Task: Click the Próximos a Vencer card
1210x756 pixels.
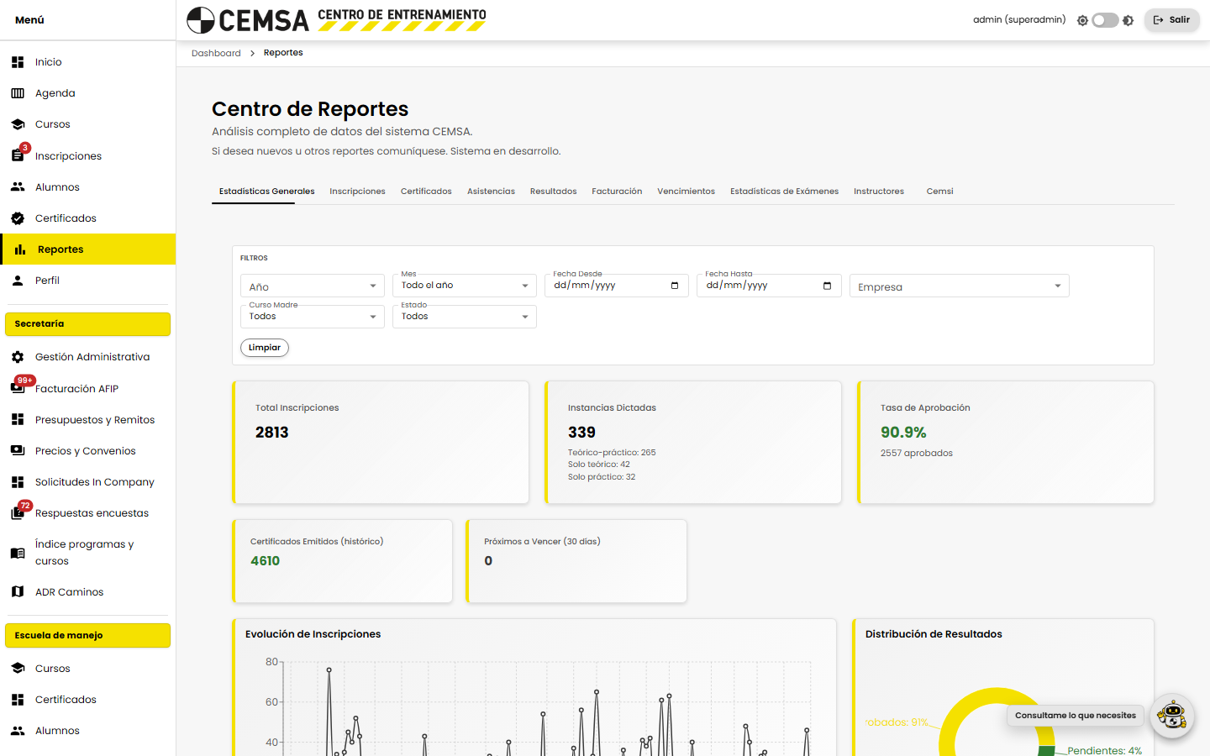Action: tap(576, 561)
